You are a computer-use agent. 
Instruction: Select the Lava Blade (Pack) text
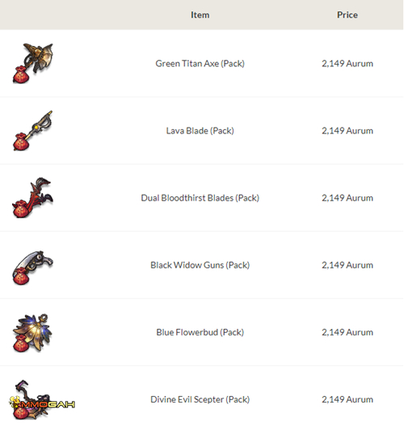pos(200,131)
